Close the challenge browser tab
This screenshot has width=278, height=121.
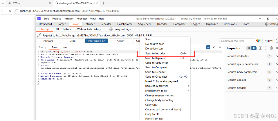point(97,3)
